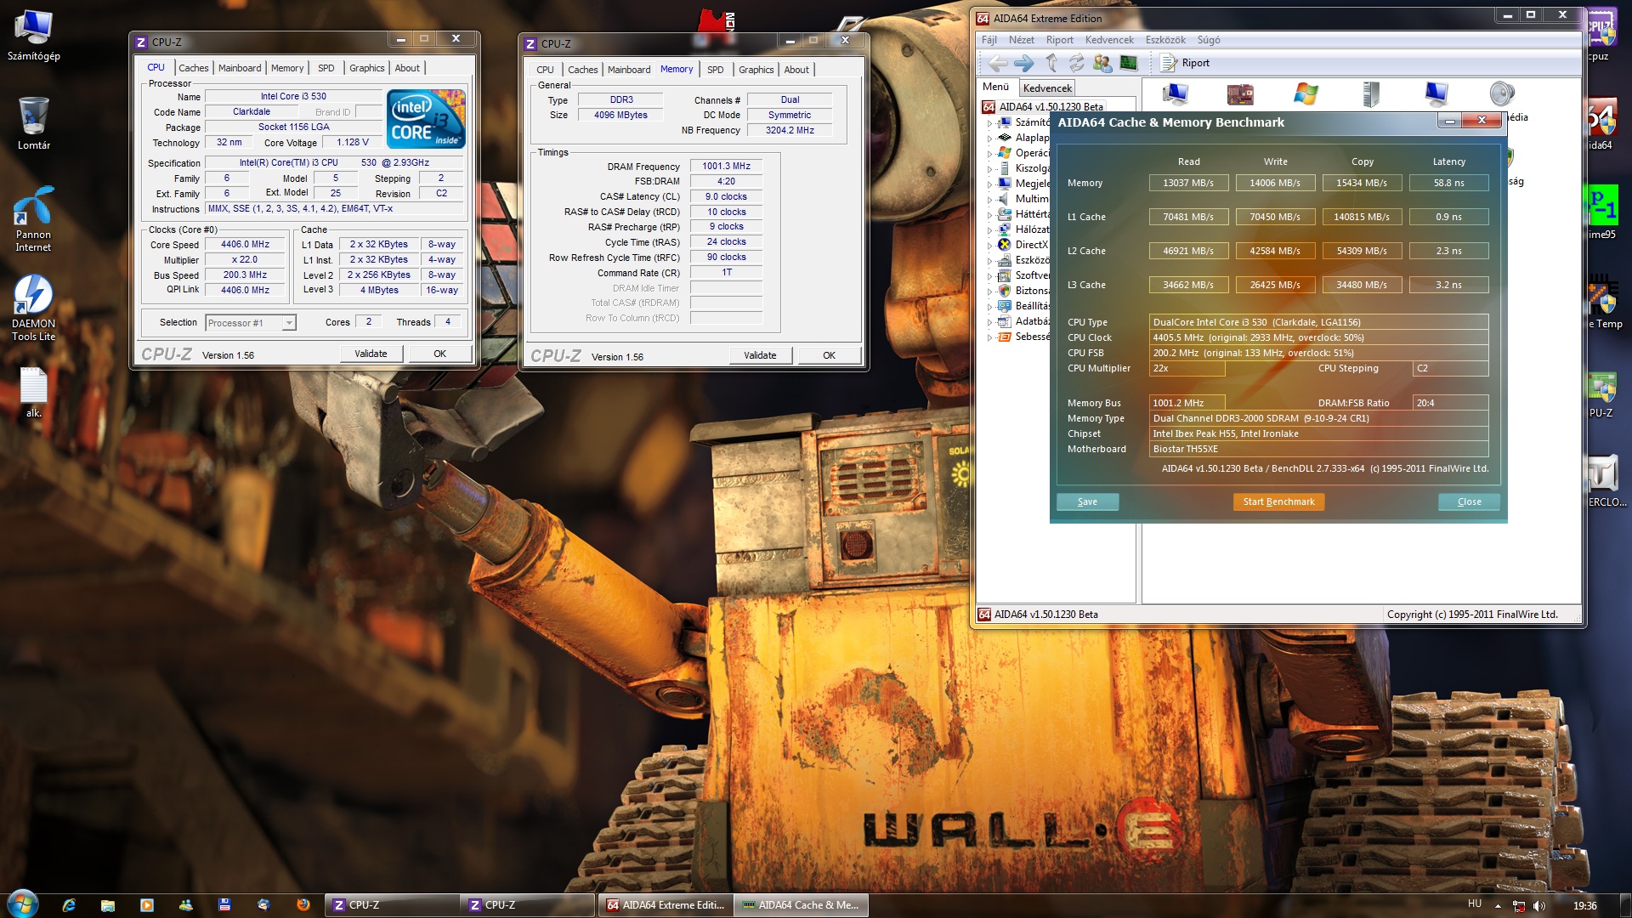Viewport: 1632px width, 918px height.
Task: Click the DRAM Frequency 1001.3 MHz value
Action: click(726, 167)
